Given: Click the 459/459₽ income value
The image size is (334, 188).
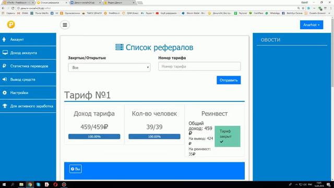Looking at the screenshot, I should tap(94, 127).
